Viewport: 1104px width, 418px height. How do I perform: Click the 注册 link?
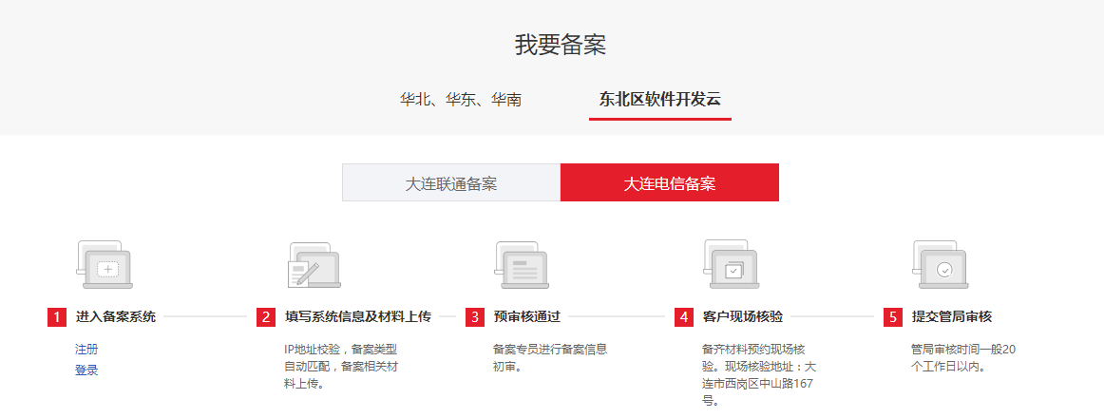(x=86, y=349)
